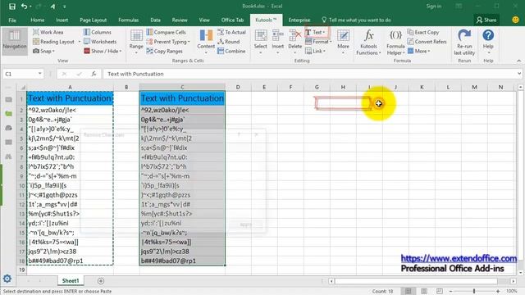Click Convert Refers

tap(427, 42)
